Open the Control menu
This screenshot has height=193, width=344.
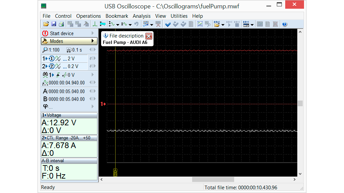click(63, 16)
